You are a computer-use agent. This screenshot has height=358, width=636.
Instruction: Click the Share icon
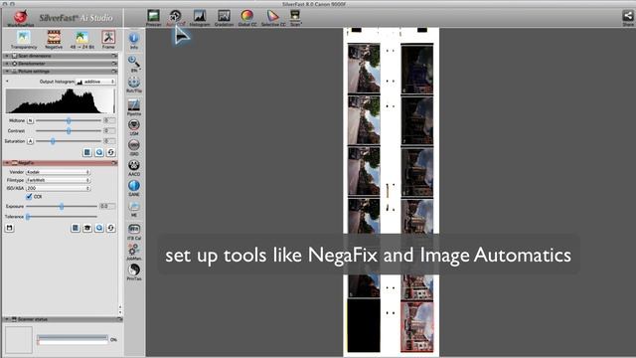click(x=628, y=18)
